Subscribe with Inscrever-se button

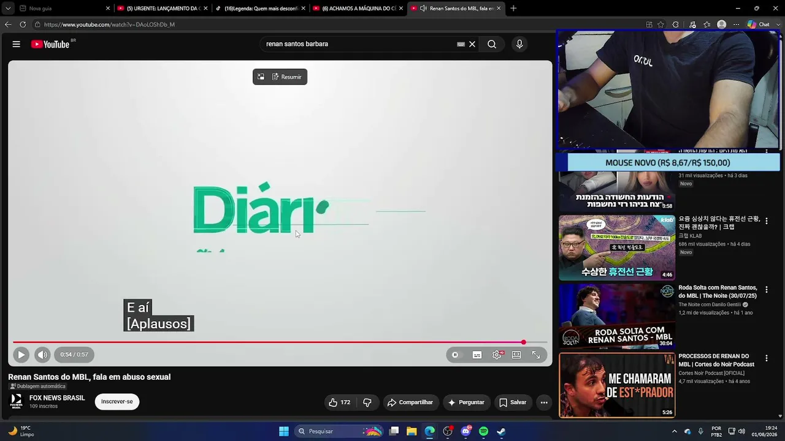pos(117,402)
